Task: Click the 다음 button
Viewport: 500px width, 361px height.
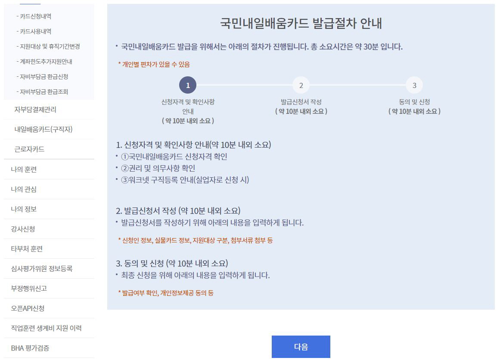Action: [x=301, y=347]
